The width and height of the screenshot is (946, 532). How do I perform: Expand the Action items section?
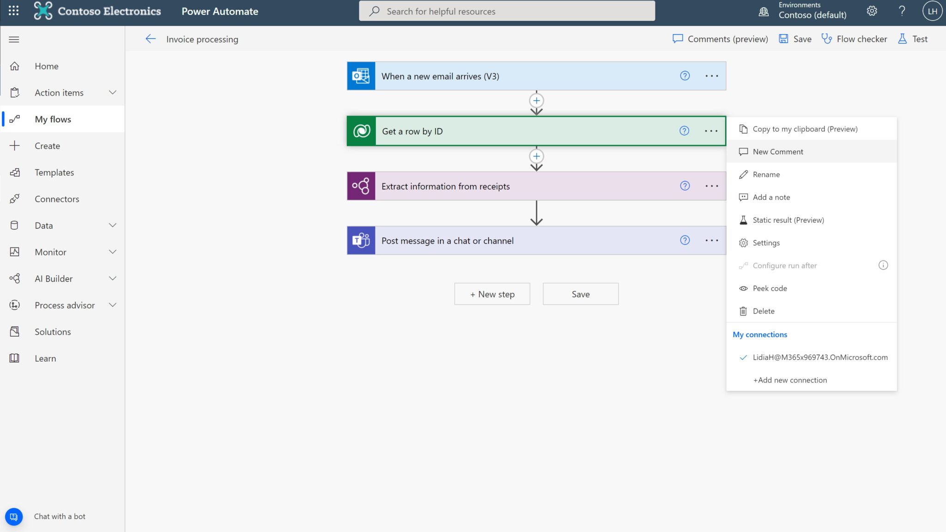[112, 92]
